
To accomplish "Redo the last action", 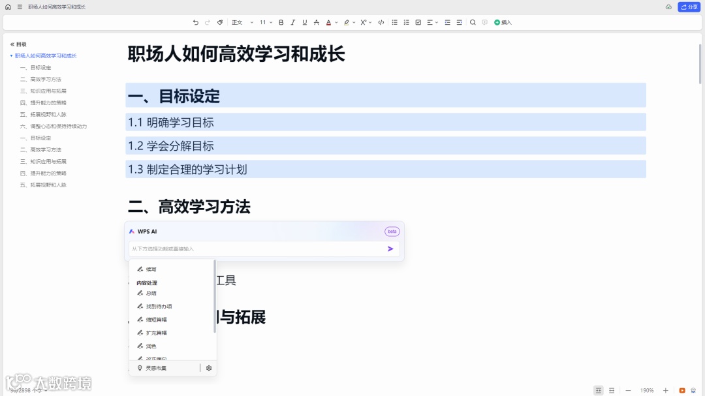I will tap(208, 22).
